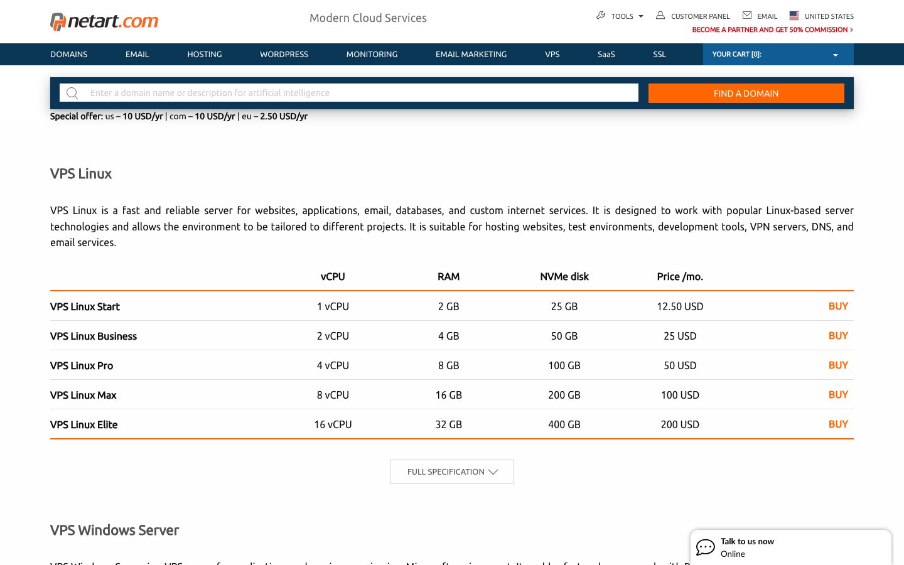
Task: Buy the VPS Linux Max plan
Action: click(838, 395)
